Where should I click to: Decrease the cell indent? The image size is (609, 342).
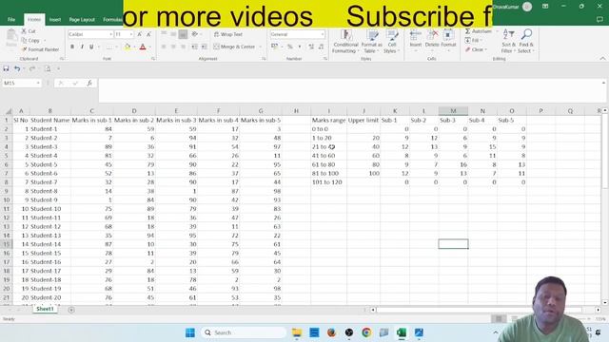point(194,47)
